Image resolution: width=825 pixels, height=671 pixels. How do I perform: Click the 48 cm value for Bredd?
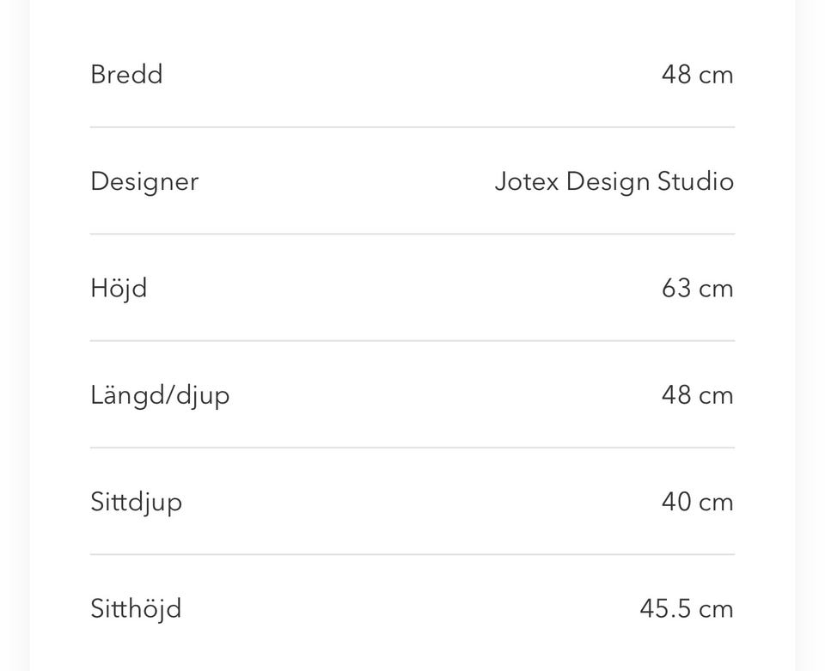(x=697, y=75)
